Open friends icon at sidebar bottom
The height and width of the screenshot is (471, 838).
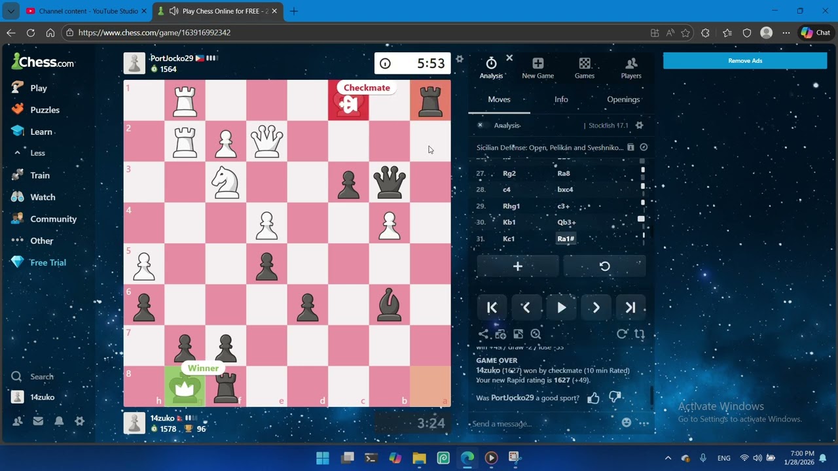coord(18,421)
